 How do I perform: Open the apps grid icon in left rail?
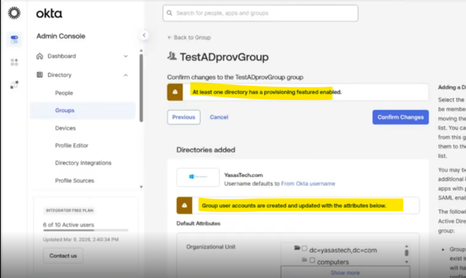point(14,62)
